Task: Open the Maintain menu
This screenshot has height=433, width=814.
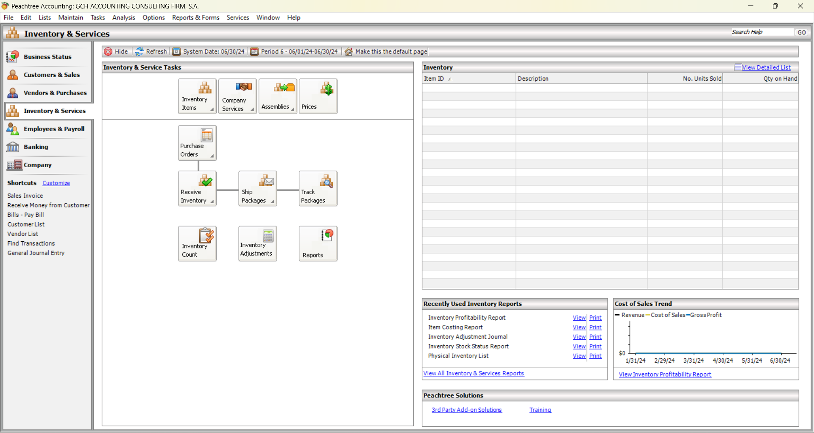Action: point(70,17)
